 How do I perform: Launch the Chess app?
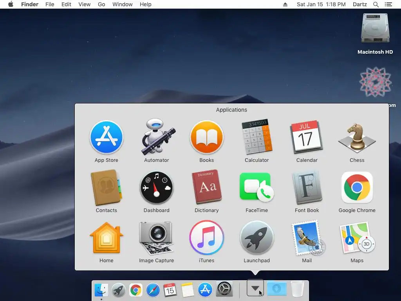coord(357,138)
